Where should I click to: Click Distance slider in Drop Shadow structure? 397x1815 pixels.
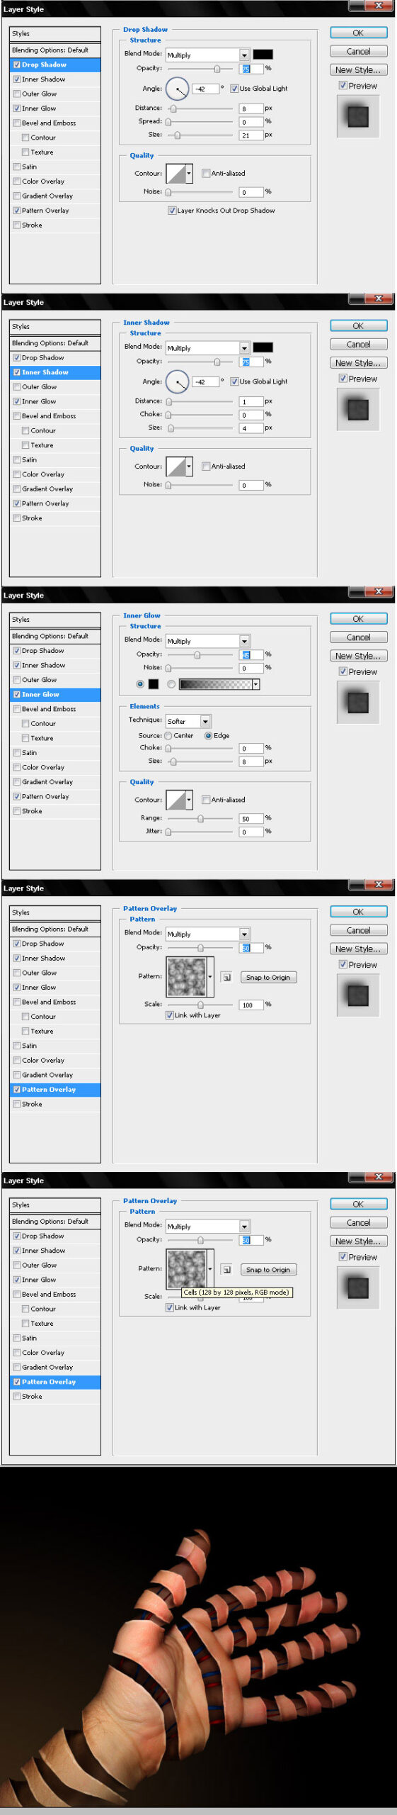[200, 108]
